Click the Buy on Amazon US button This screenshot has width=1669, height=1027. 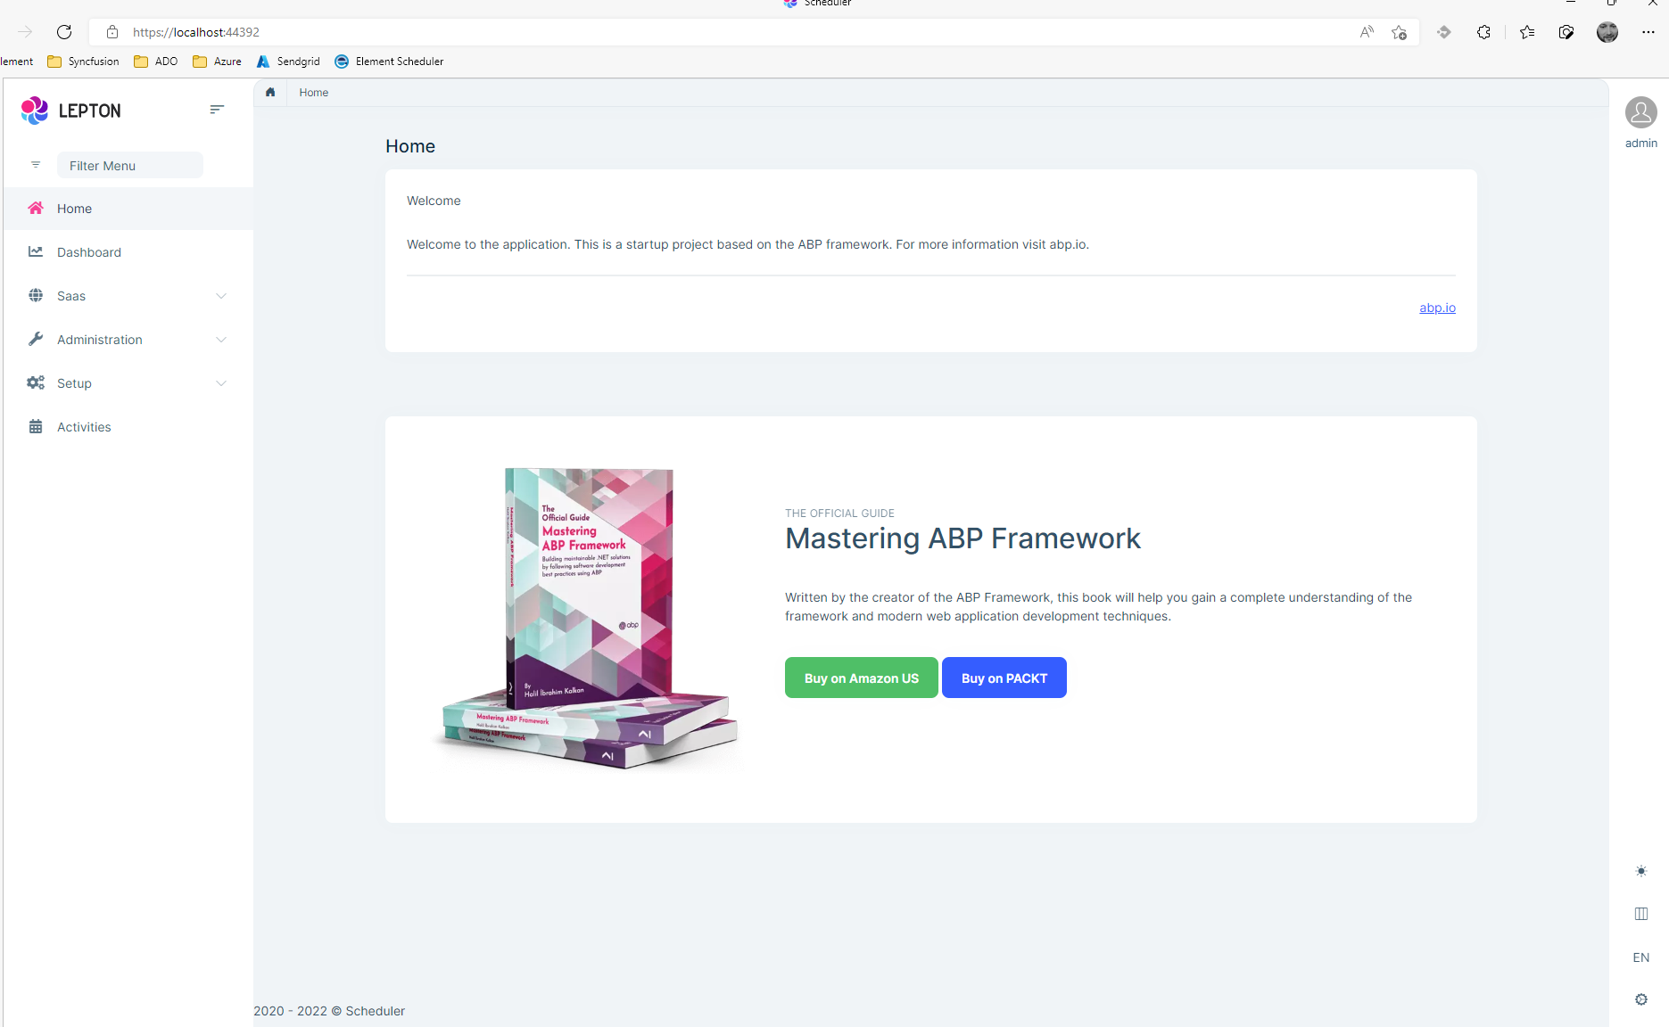861,678
